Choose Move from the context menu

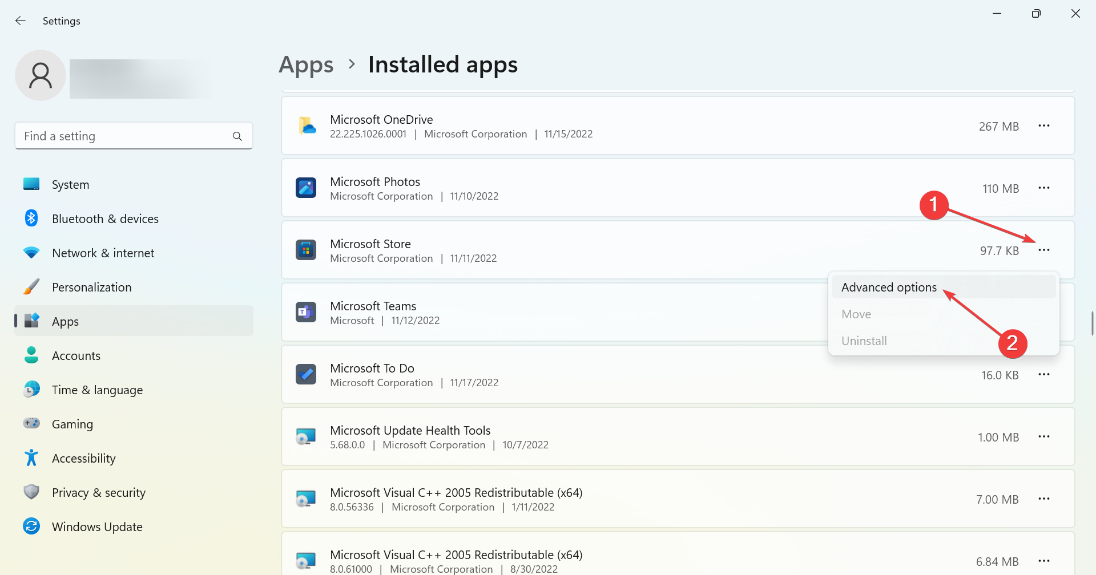pyautogui.click(x=944, y=314)
